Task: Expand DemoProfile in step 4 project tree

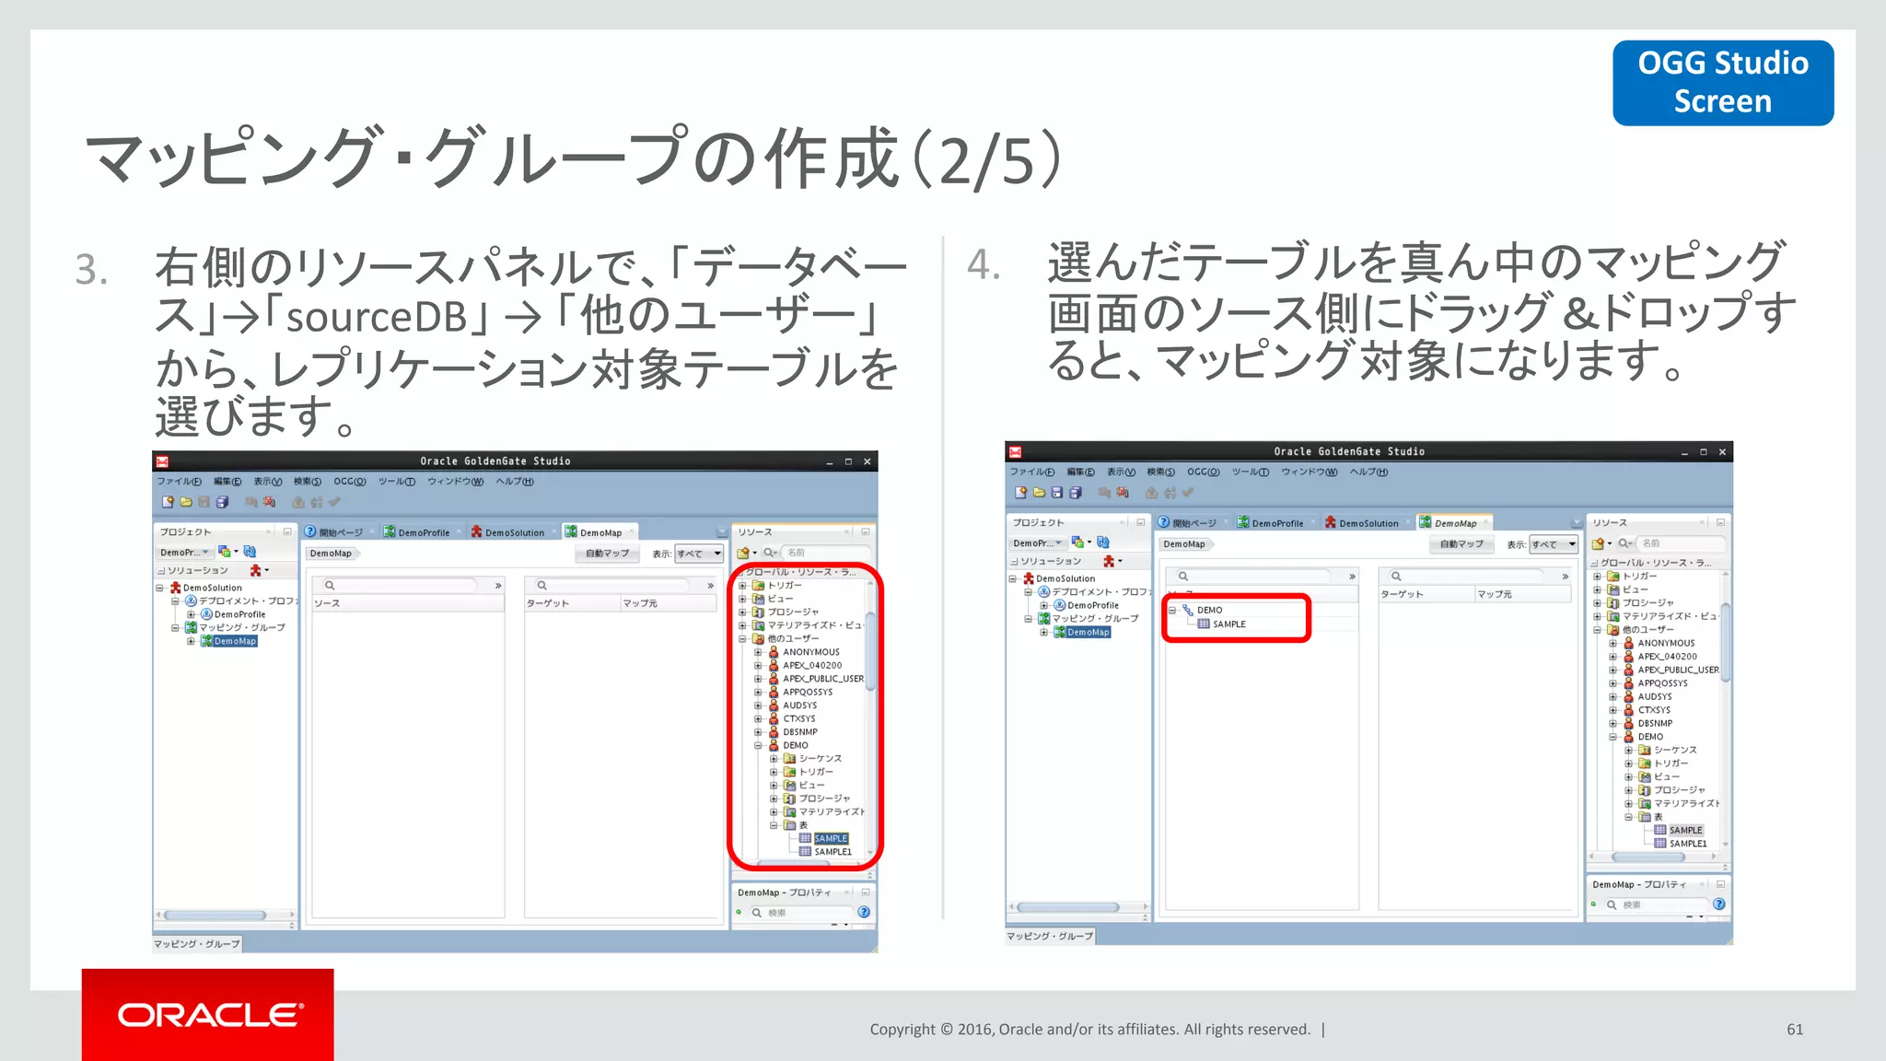Action: [x=1043, y=605]
